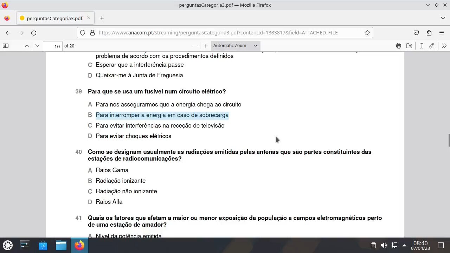Click the clock showing 08:40
The image size is (450, 253).
click(x=420, y=245)
